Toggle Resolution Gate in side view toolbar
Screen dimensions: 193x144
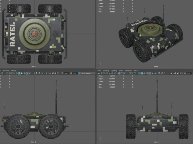point(124,73)
